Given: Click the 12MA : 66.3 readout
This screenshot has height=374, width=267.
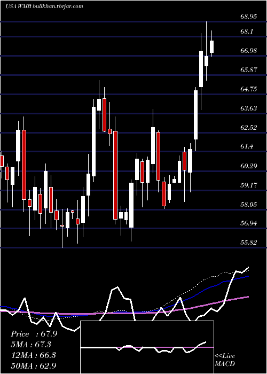Looking at the screenshot, I should [33, 355].
